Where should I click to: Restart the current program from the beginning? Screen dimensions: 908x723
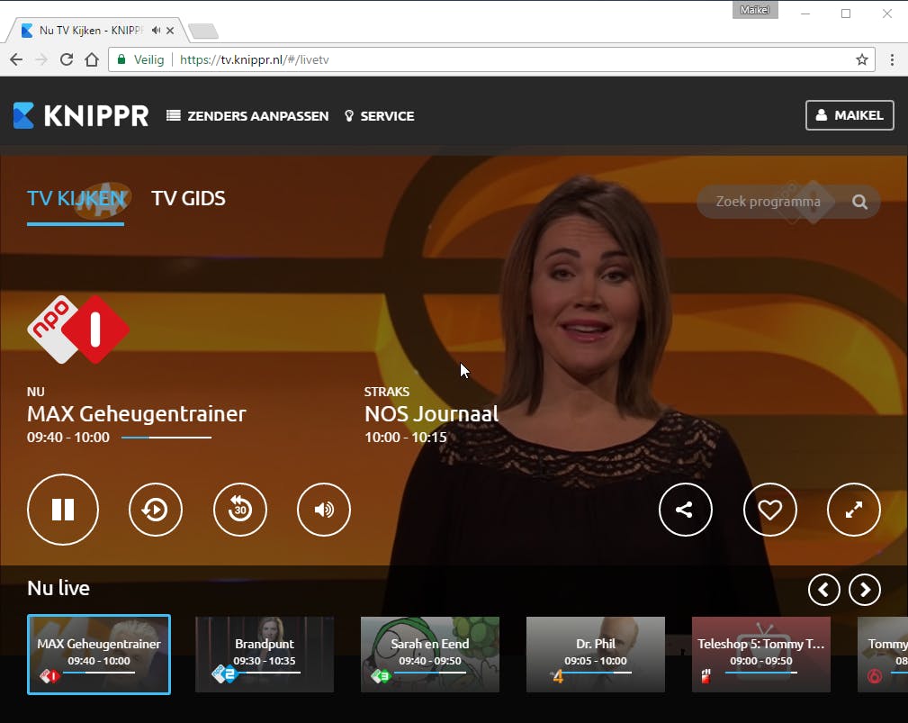[x=155, y=510]
